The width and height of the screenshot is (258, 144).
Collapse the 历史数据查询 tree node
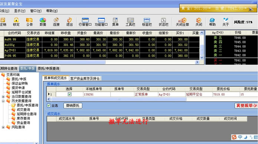pos(3,101)
